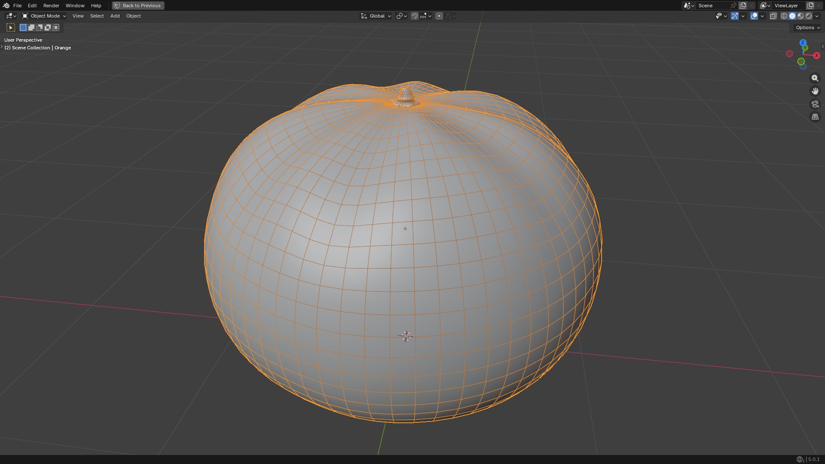This screenshot has width=825, height=464.
Task: Click the zoom viewport magnifier icon
Action: tap(815, 78)
